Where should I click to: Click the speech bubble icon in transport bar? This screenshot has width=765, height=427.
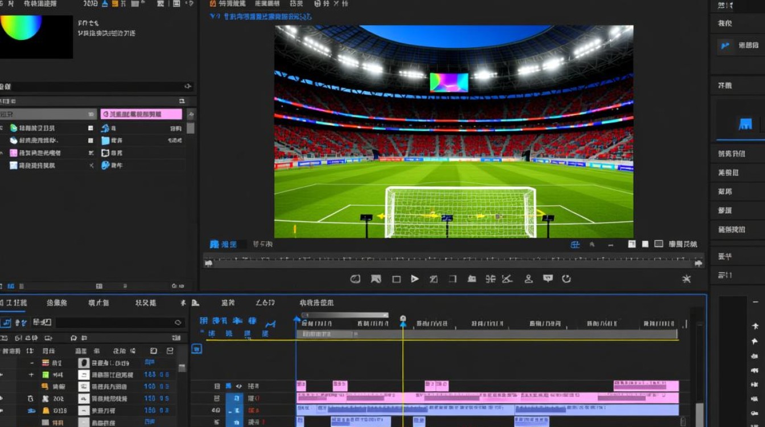(548, 278)
